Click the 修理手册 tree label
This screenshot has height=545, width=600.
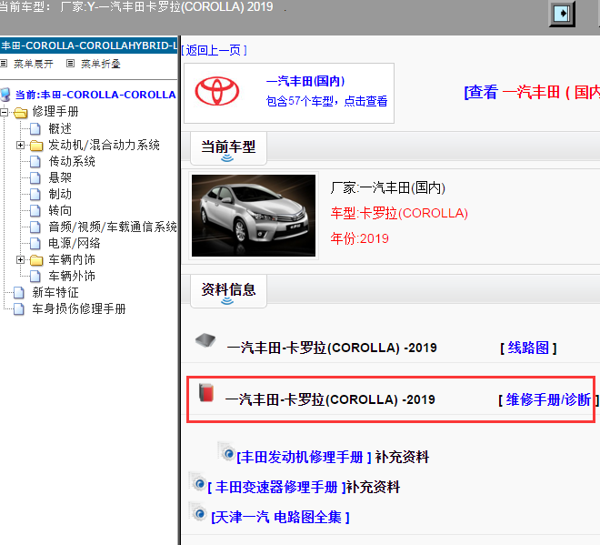click(55, 112)
